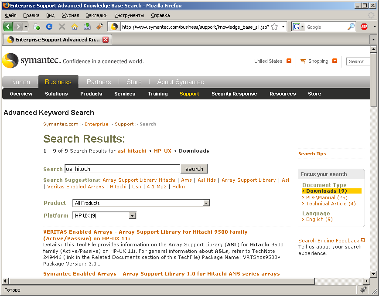Open the Справка menu
The height and width of the screenshot is (296, 379).
tap(160, 15)
